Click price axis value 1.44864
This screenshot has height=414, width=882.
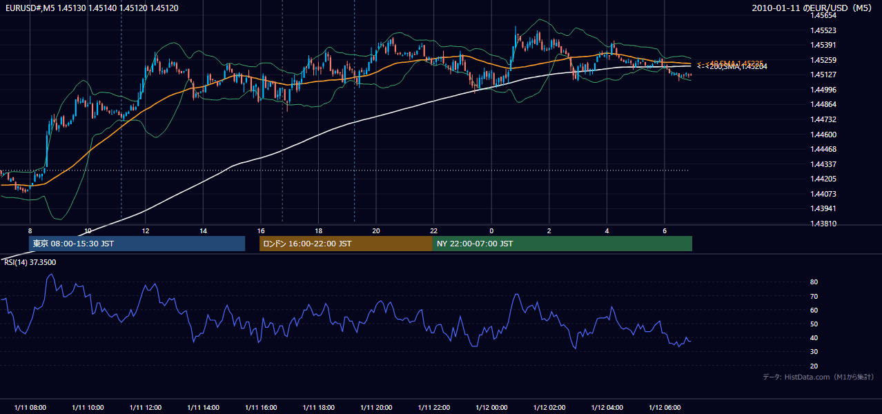coord(823,104)
